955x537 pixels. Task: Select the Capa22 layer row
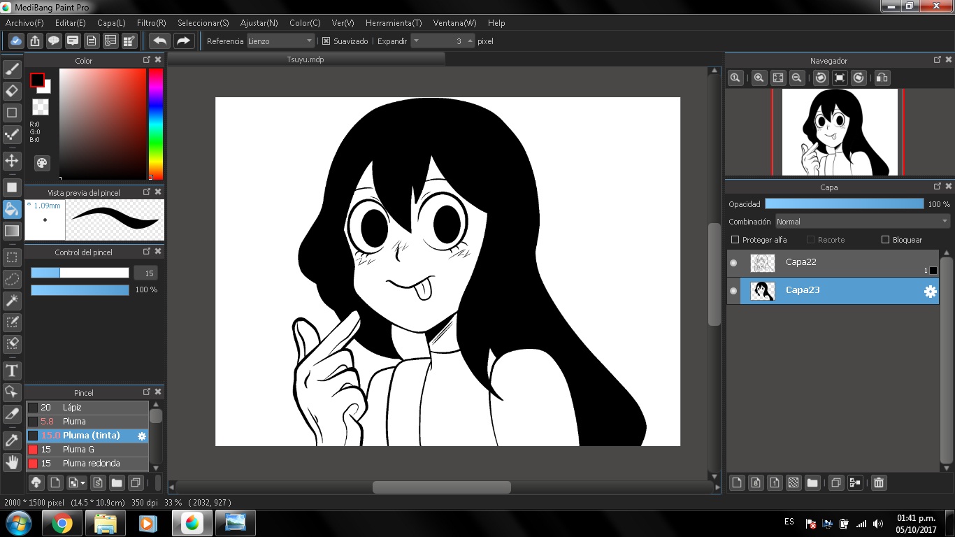coord(833,263)
